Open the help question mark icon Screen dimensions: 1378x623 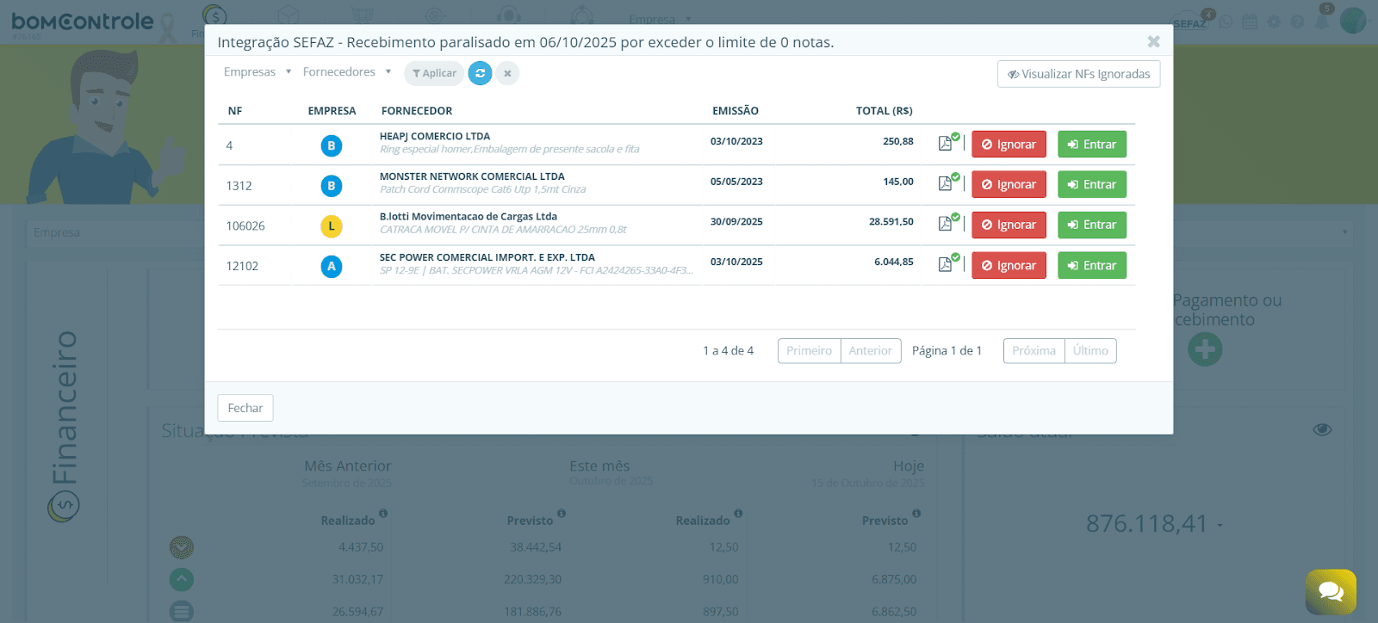click(x=1297, y=22)
